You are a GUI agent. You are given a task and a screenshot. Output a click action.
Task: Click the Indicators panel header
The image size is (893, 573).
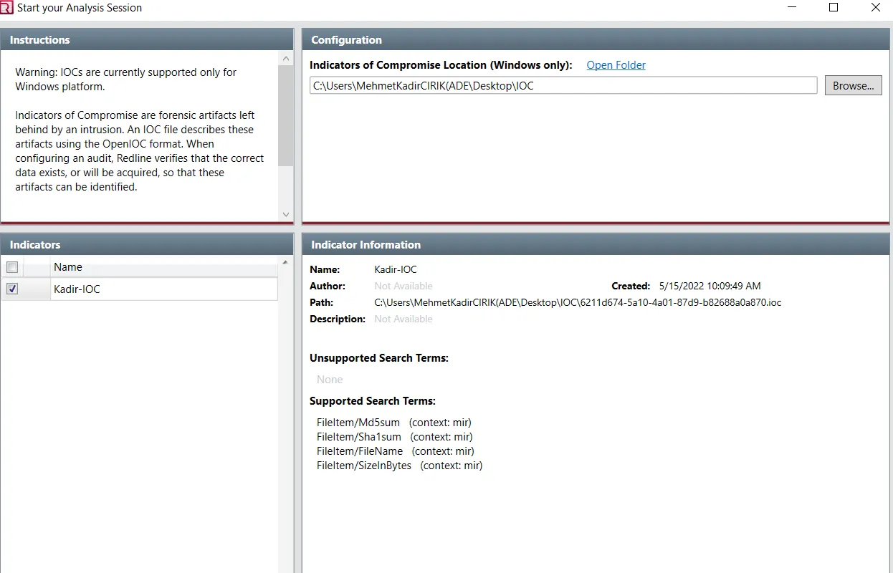click(147, 244)
